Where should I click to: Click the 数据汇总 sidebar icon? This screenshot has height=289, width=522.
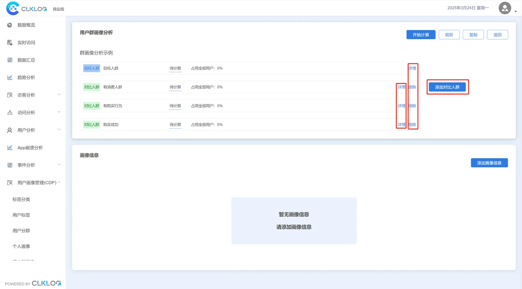tap(10, 60)
